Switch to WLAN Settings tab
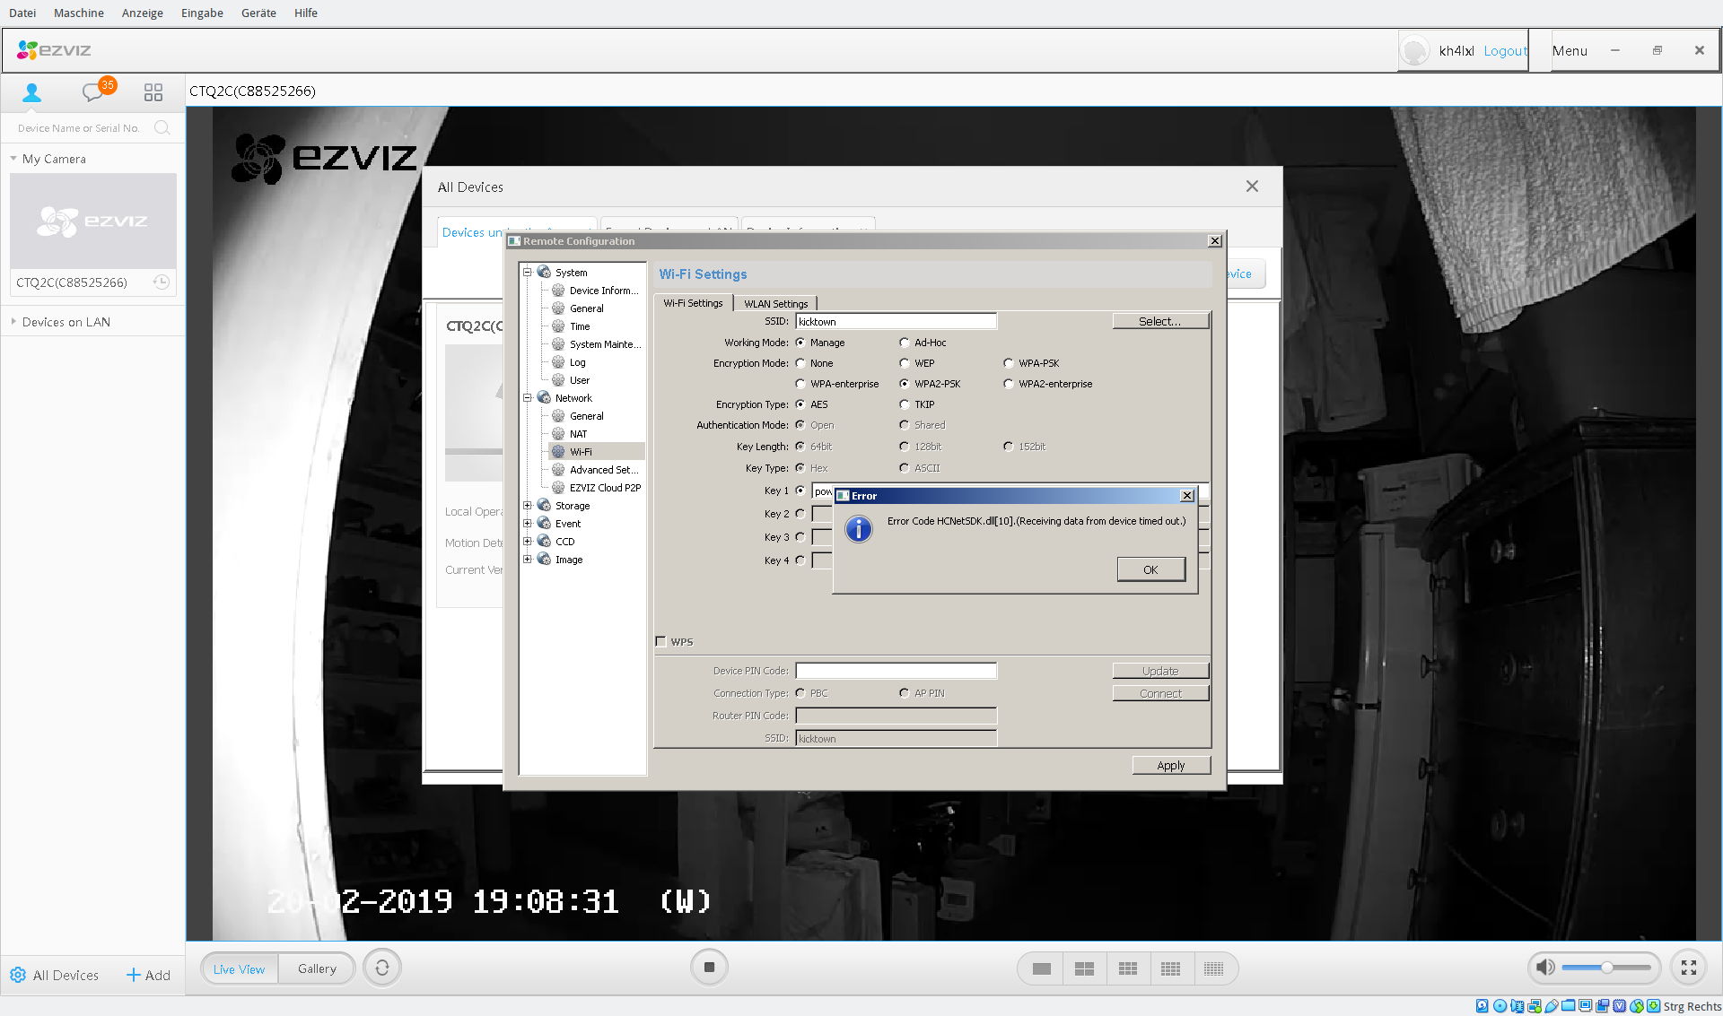 click(775, 303)
